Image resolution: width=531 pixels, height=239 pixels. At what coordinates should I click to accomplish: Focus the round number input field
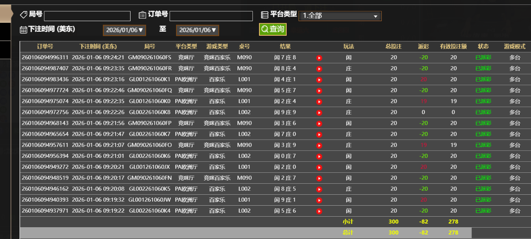87,16
